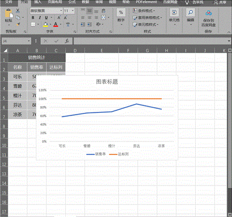Click the 共享 share button
232x217 pixels.
[x=220, y=2]
